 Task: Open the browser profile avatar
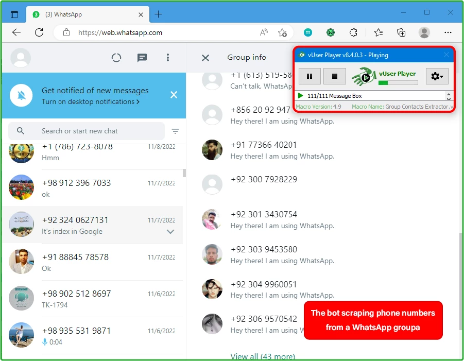tap(424, 32)
